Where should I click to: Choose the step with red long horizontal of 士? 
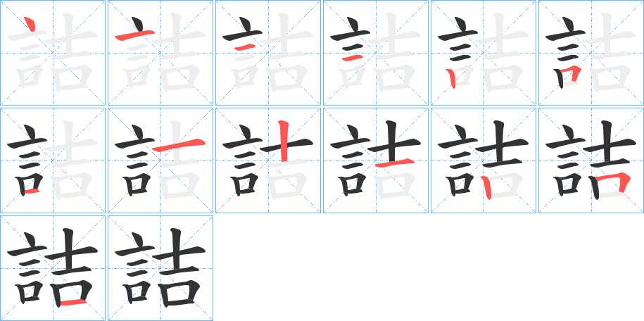pyautogui.click(x=160, y=160)
